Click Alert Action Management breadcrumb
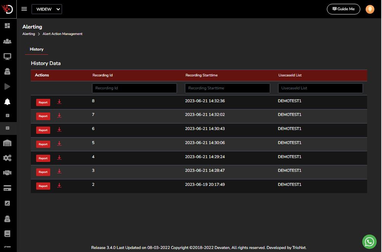The height and width of the screenshot is (252, 382). tap(62, 34)
